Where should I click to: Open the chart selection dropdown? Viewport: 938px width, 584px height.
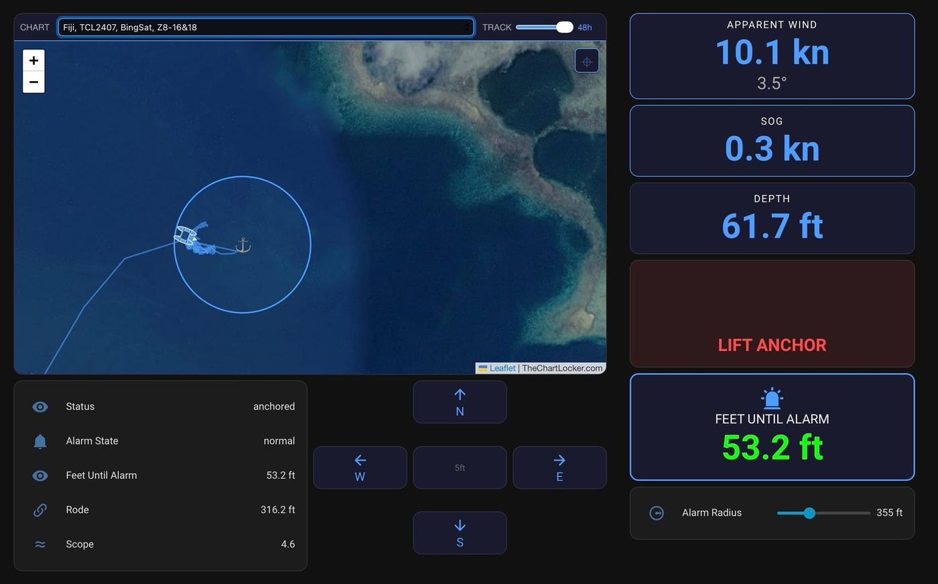(266, 27)
